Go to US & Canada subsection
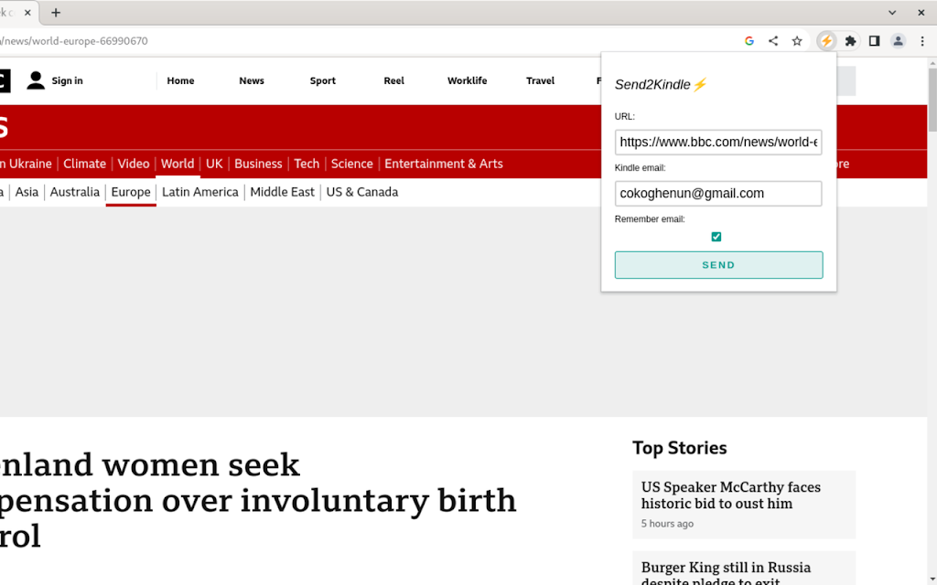The image size is (937, 585). (x=362, y=192)
